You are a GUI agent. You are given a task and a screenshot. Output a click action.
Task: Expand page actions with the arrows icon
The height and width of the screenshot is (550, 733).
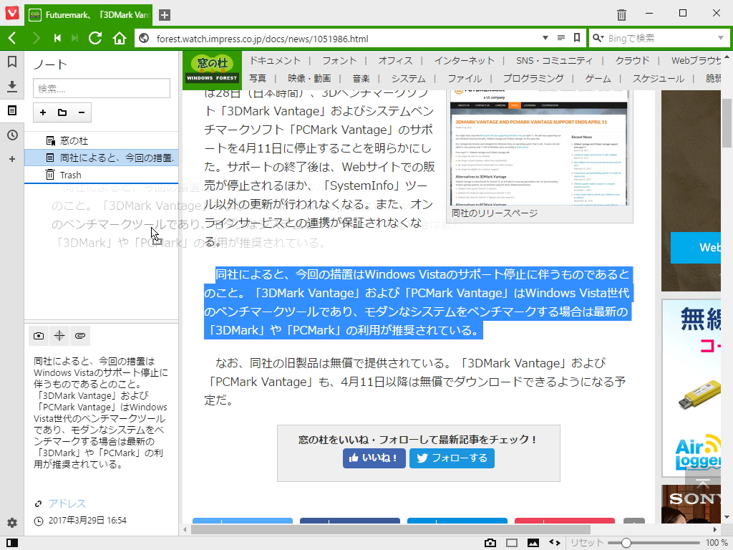click(x=554, y=542)
